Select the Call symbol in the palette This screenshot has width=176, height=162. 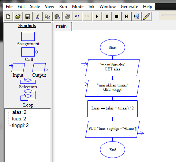point(30,52)
